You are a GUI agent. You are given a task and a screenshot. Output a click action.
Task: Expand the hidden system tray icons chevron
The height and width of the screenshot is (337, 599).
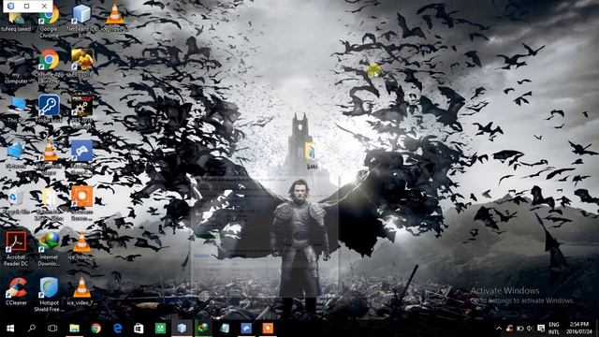pos(499,329)
